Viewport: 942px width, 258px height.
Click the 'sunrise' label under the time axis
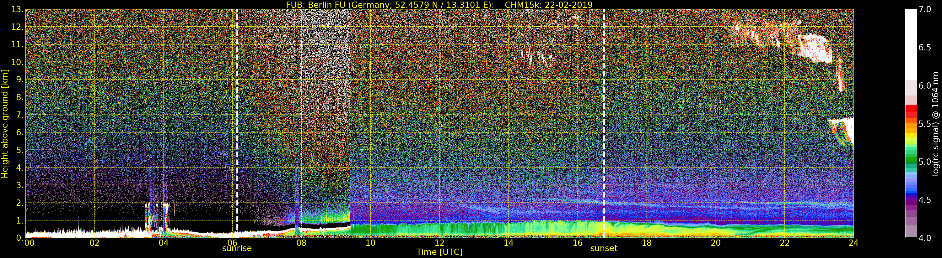coord(237,248)
